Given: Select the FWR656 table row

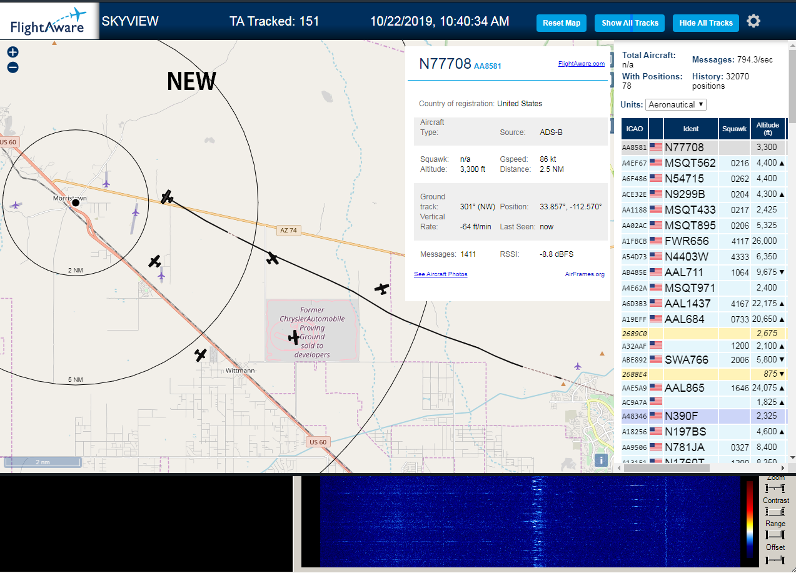Looking at the screenshot, I should 703,241.
